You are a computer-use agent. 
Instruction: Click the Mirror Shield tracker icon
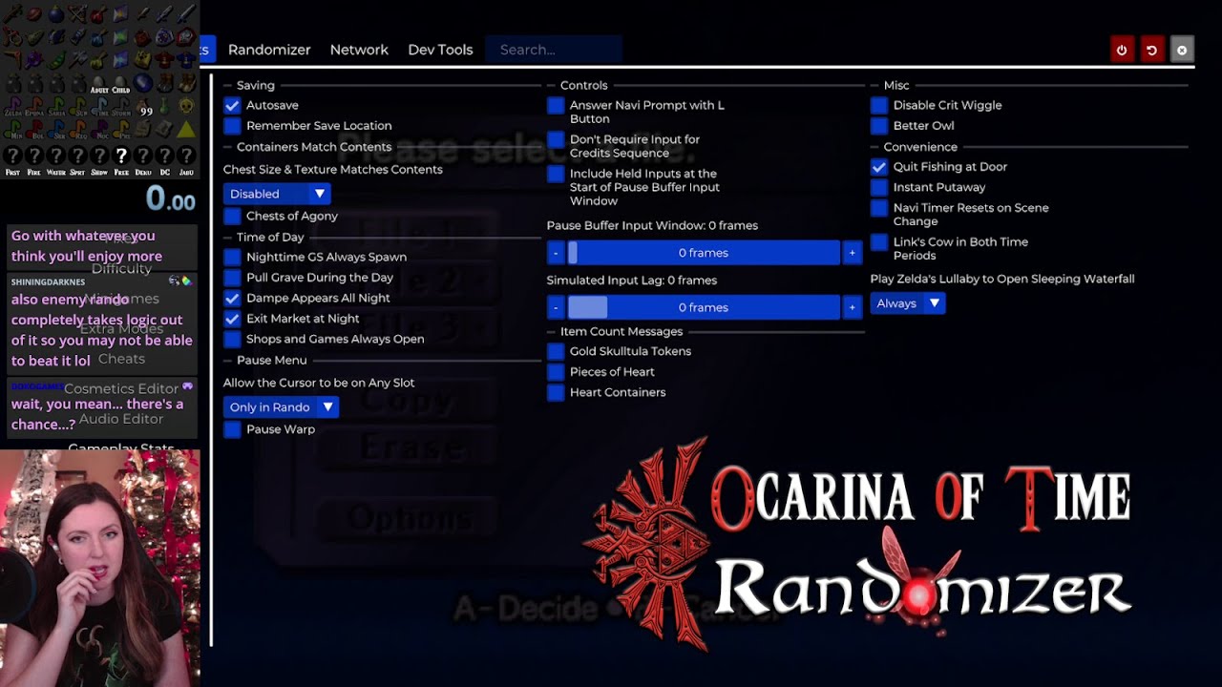pos(186,37)
